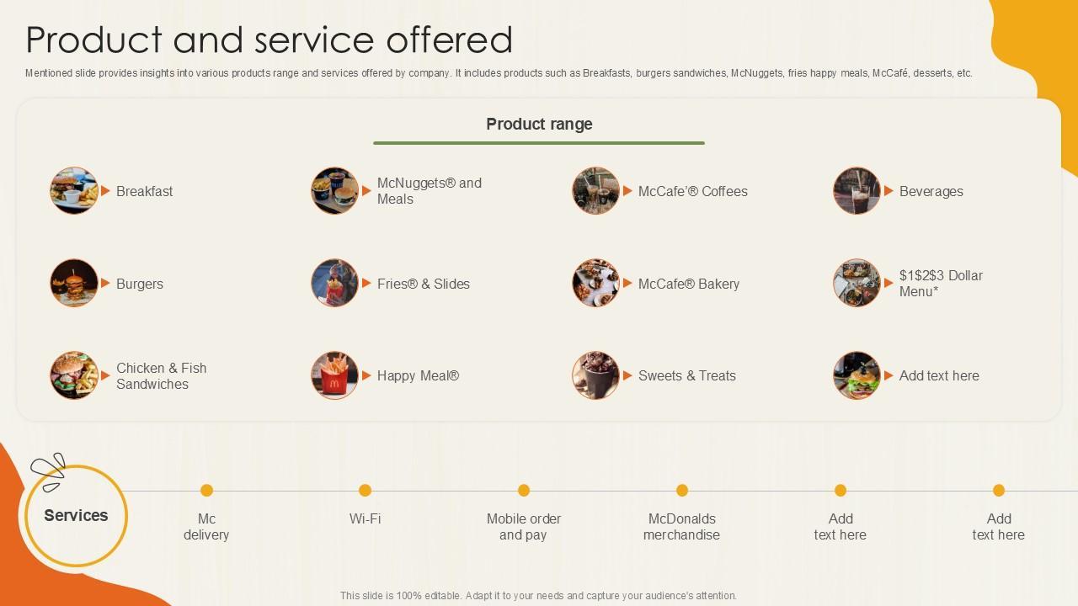Select the Wi-Fi timeline marker dot
The width and height of the screenshot is (1078, 606).
(x=365, y=491)
